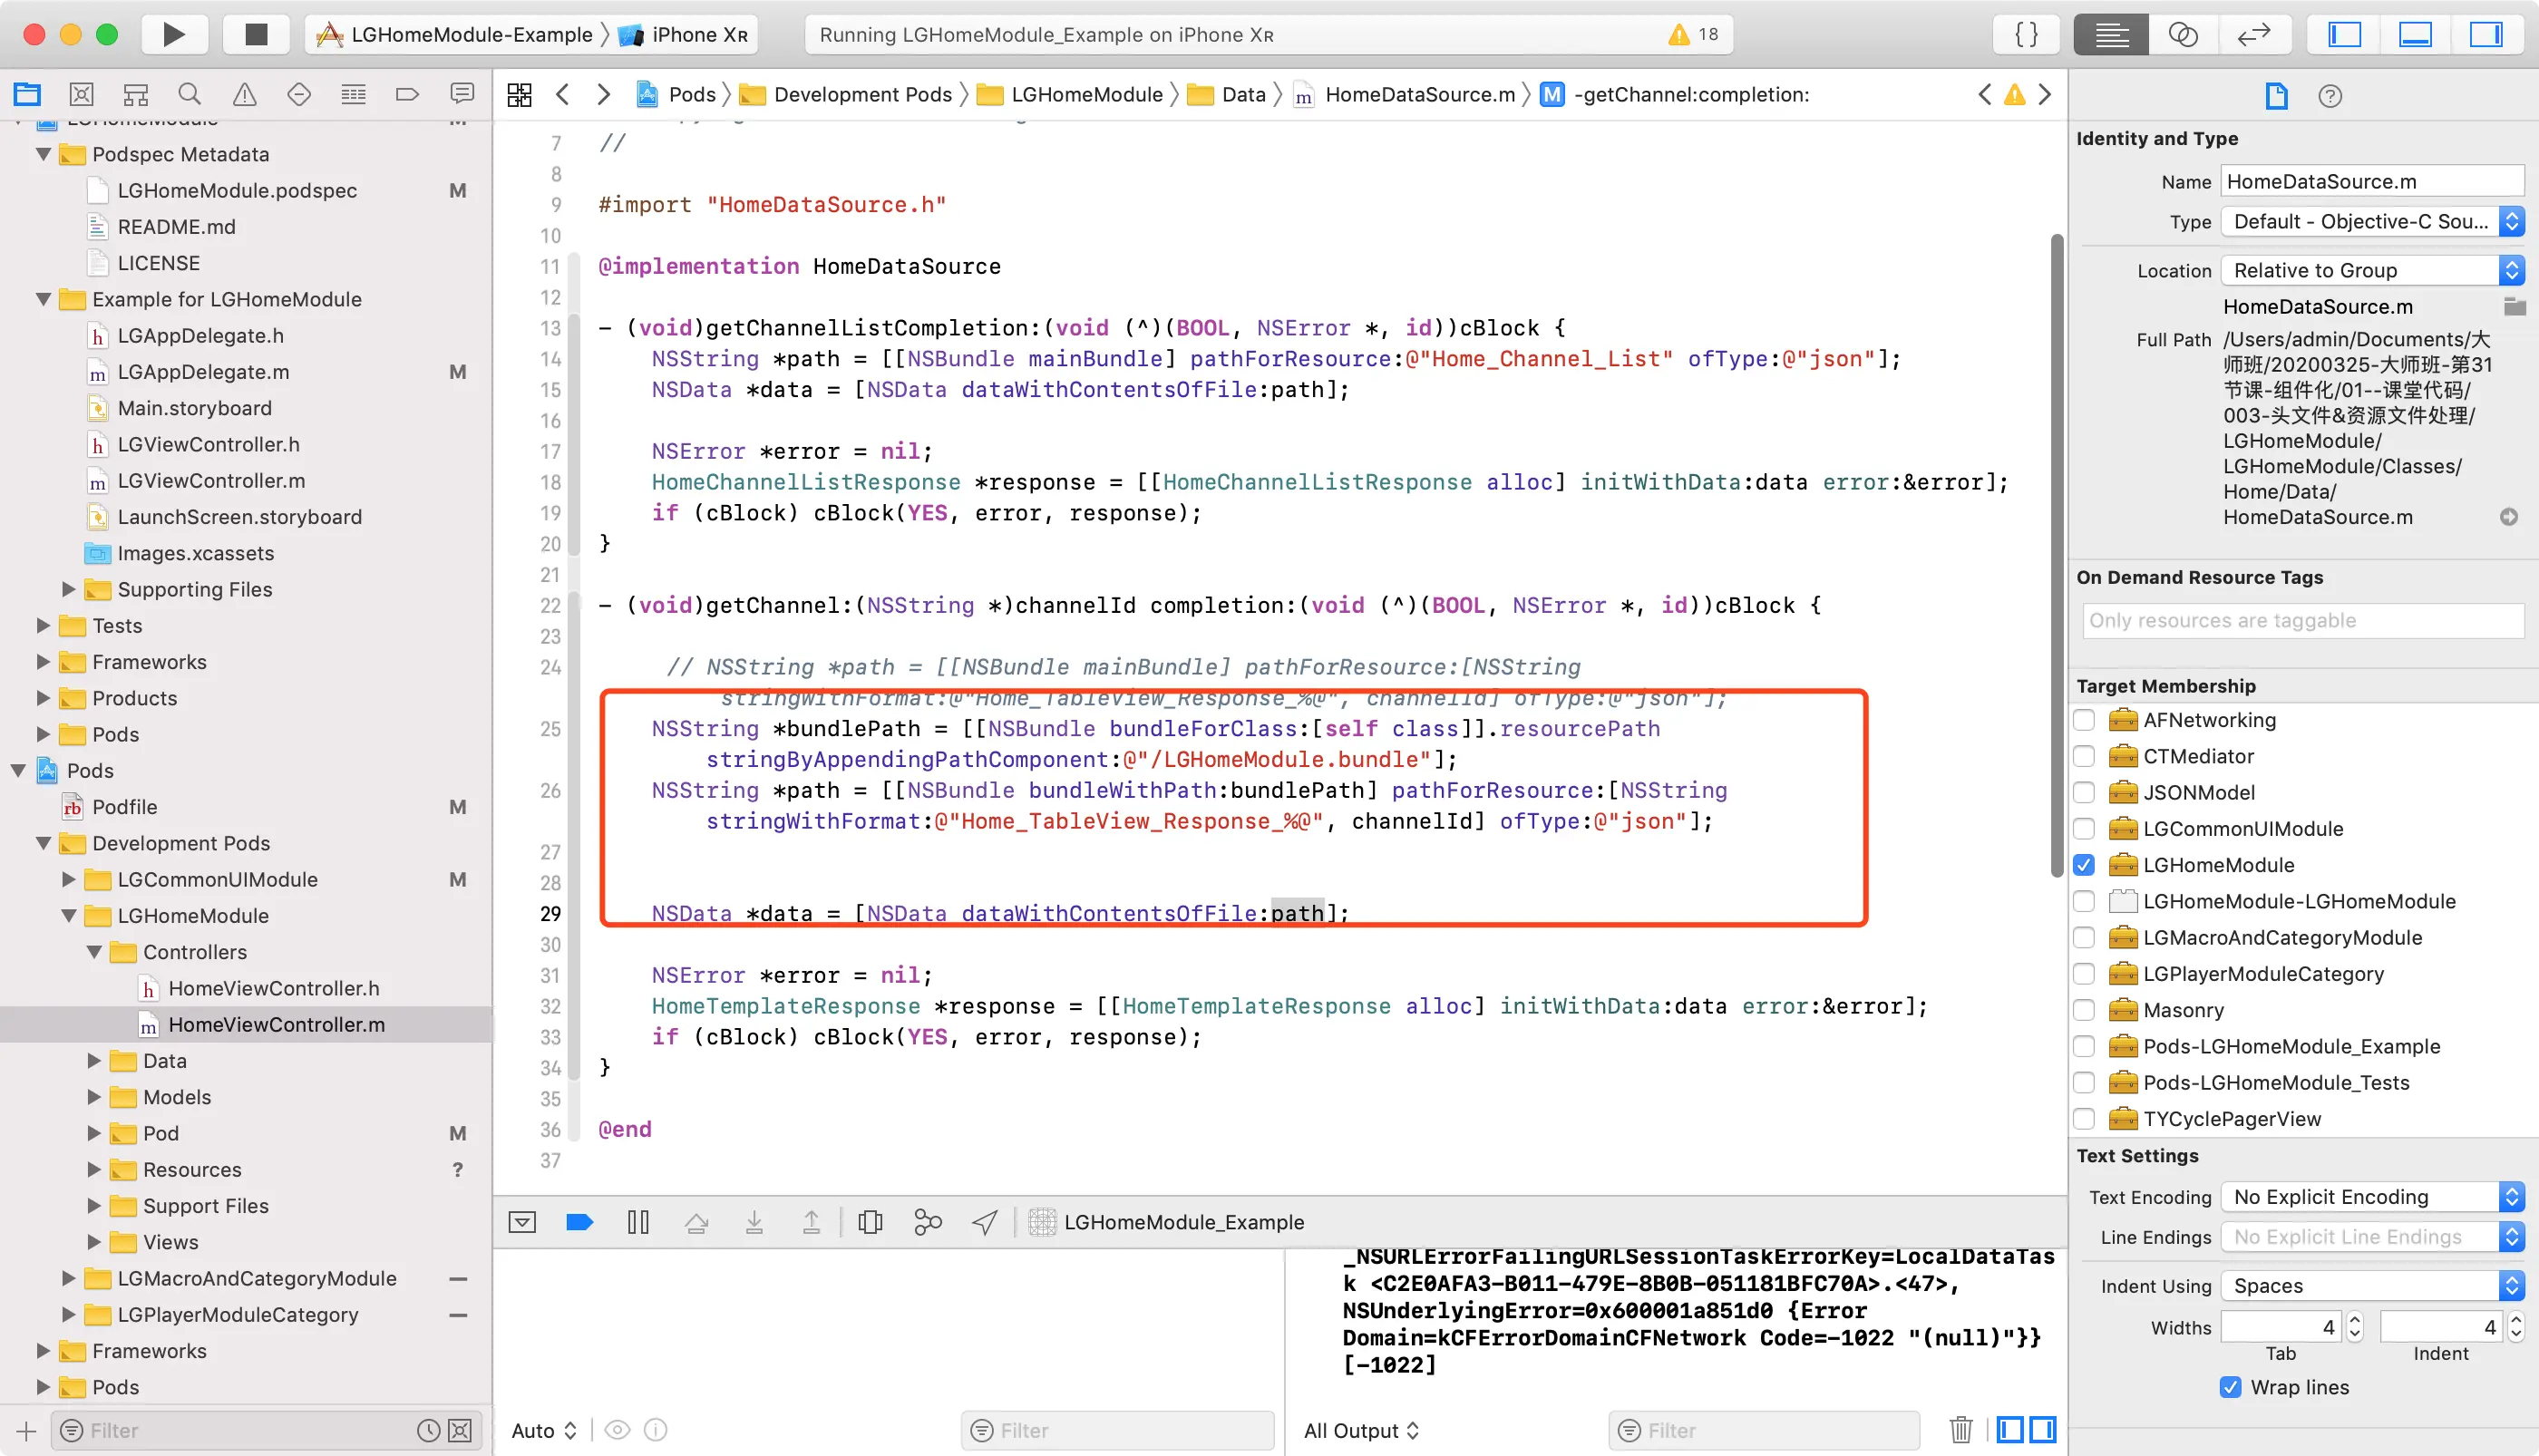Show the Issue navigator warning icon
This screenshot has height=1456, width=2539.
(244, 94)
